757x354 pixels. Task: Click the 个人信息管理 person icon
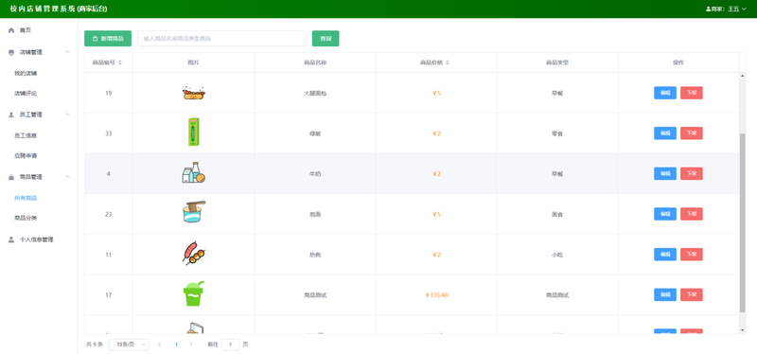pyautogui.click(x=11, y=239)
